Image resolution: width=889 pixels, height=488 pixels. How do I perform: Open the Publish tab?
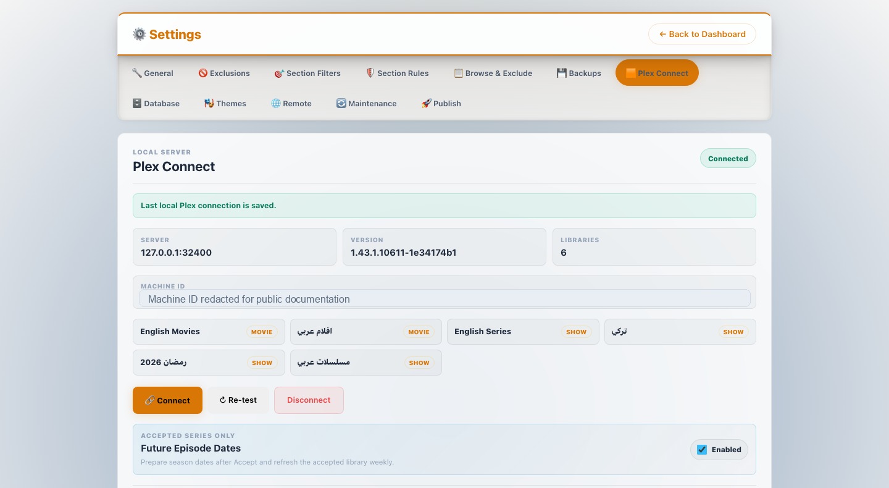tap(441, 103)
